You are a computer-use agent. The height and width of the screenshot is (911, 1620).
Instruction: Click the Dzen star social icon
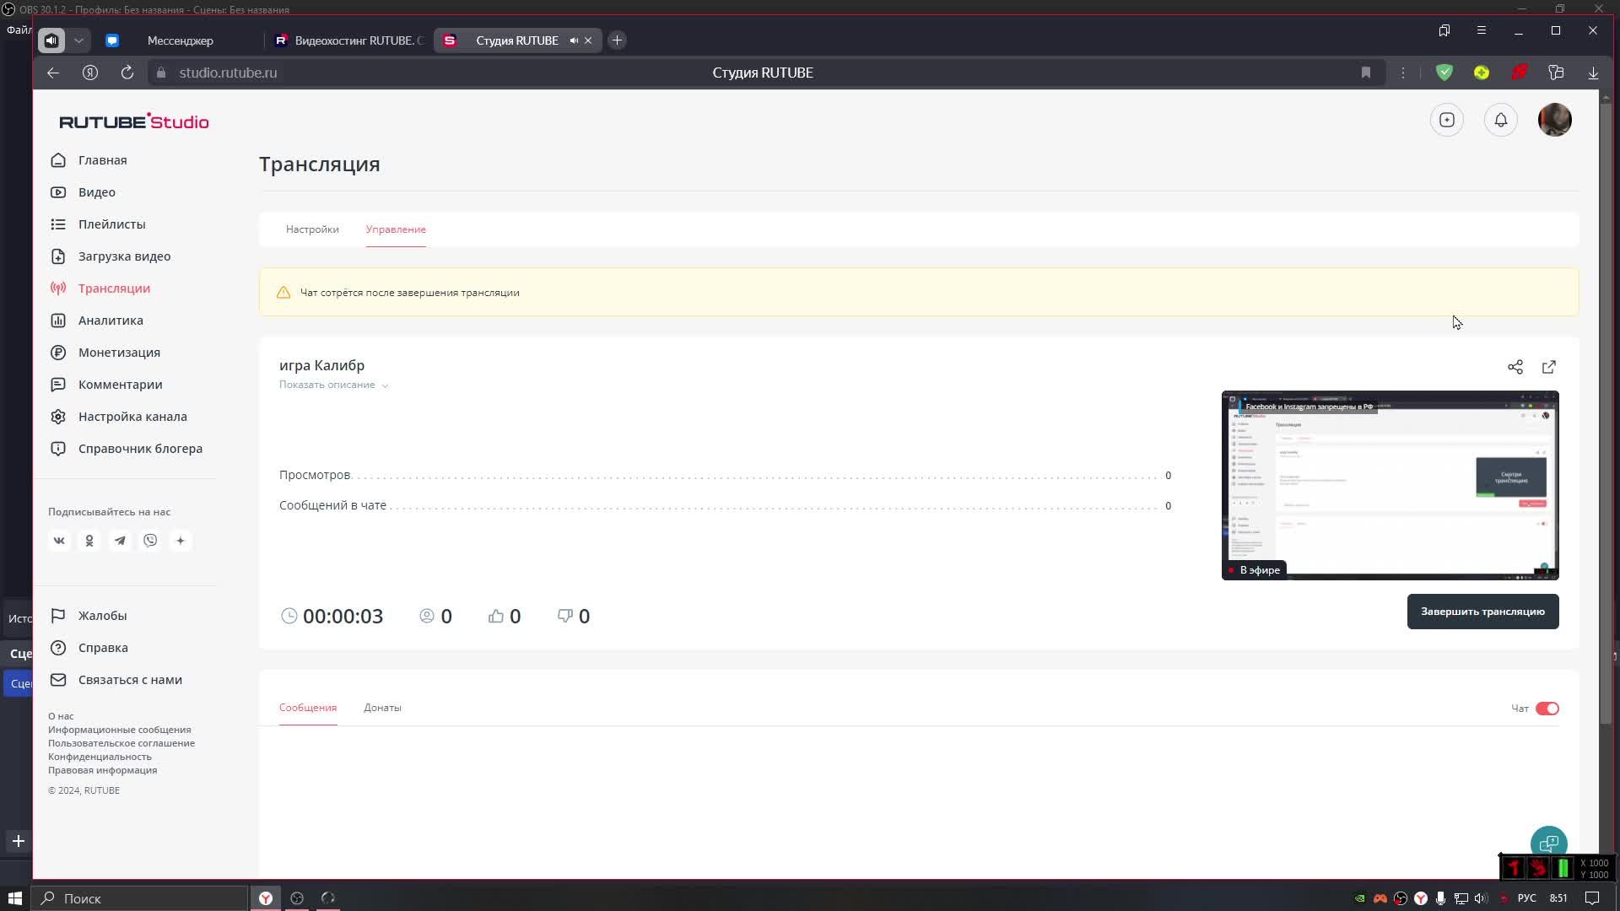tap(181, 541)
